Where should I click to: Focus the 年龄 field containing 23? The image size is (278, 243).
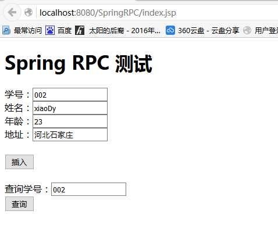pos(70,121)
